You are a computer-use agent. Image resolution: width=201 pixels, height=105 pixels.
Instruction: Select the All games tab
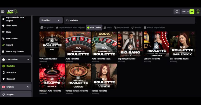coord(47,27)
